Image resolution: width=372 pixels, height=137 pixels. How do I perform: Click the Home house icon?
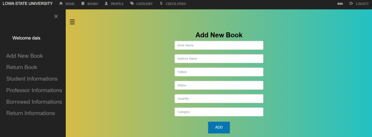(61, 4)
